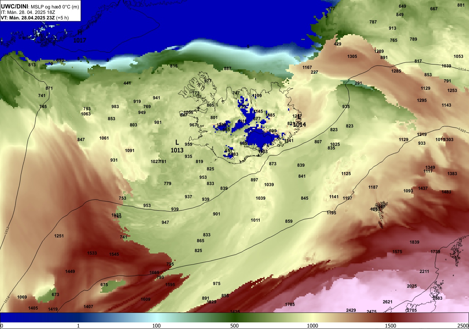Click the colorbar label 1500
Image resolution: width=469 pixels, height=329 pixels.
(x=391, y=326)
